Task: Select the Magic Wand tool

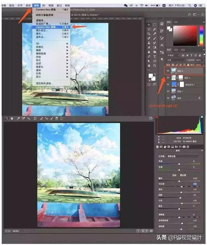Action: (x=155, y=29)
